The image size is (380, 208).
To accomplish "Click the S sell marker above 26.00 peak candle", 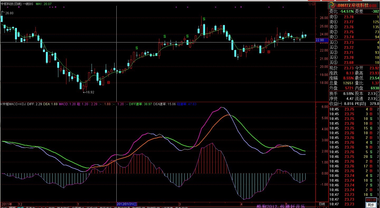I will click(204, 19).
